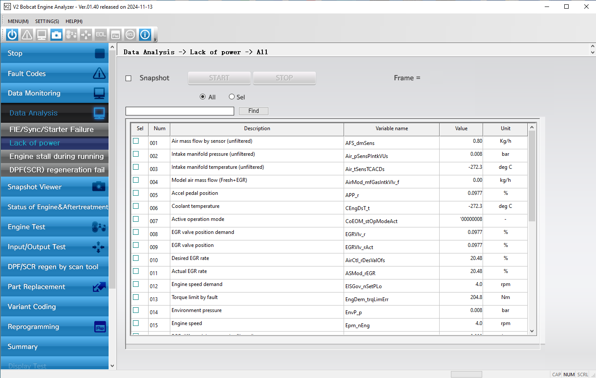Click the Description column header
Image resolution: width=596 pixels, height=378 pixels.
(257, 129)
